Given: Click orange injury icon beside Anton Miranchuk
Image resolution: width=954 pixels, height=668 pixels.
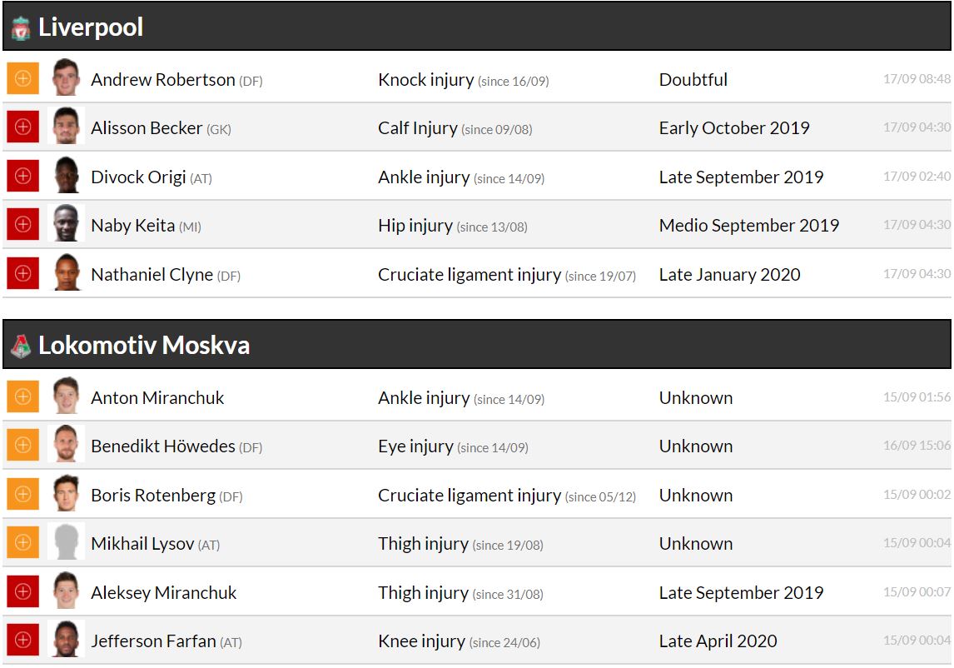Looking at the screenshot, I should coord(22,397).
